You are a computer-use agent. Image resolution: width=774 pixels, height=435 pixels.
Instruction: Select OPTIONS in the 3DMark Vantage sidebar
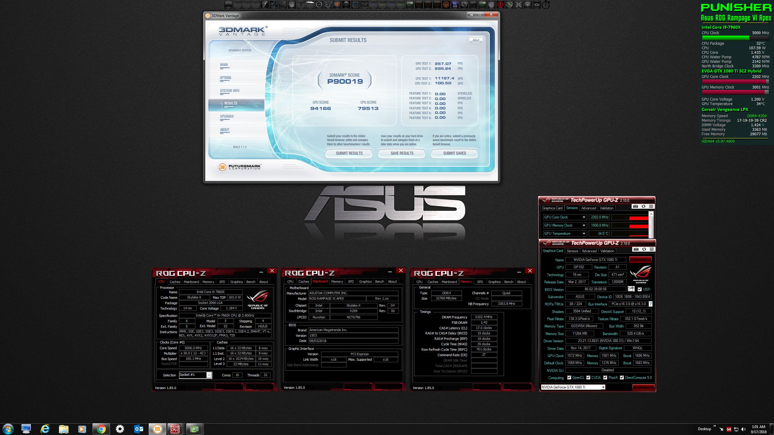226,78
